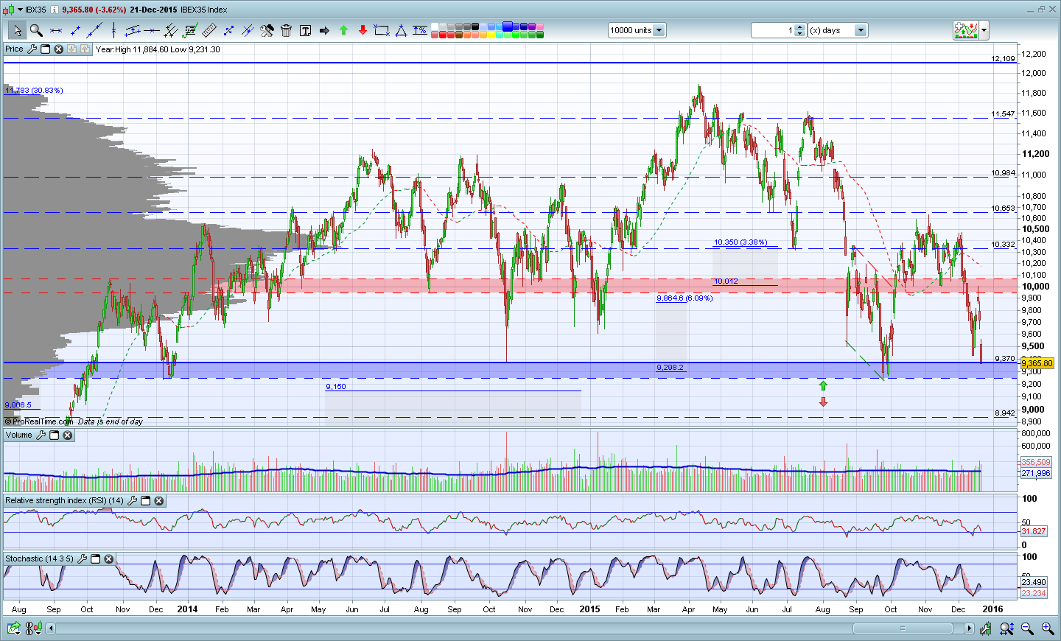Click the Volume panel label
This screenshot has width=1061, height=641.
(19, 435)
